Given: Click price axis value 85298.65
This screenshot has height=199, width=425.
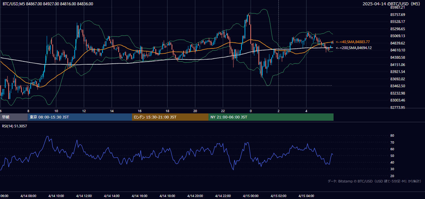Looking at the screenshot, I should point(397,29).
